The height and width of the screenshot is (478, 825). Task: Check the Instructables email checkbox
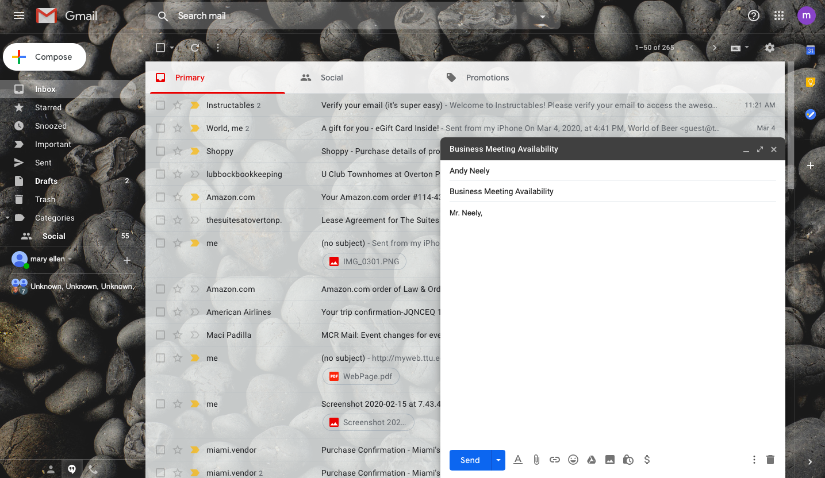160,105
